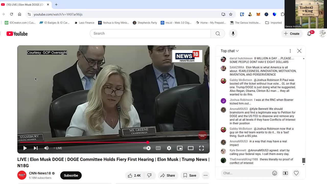Click the YouTube search box

pos(150,33)
